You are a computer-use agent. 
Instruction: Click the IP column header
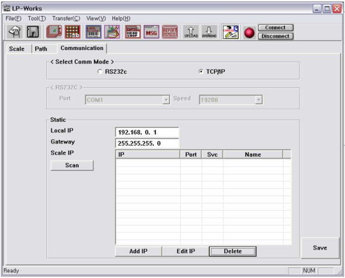click(148, 154)
